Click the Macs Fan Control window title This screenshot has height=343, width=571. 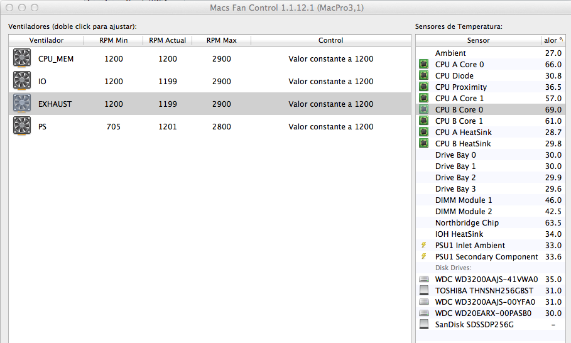point(286,8)
